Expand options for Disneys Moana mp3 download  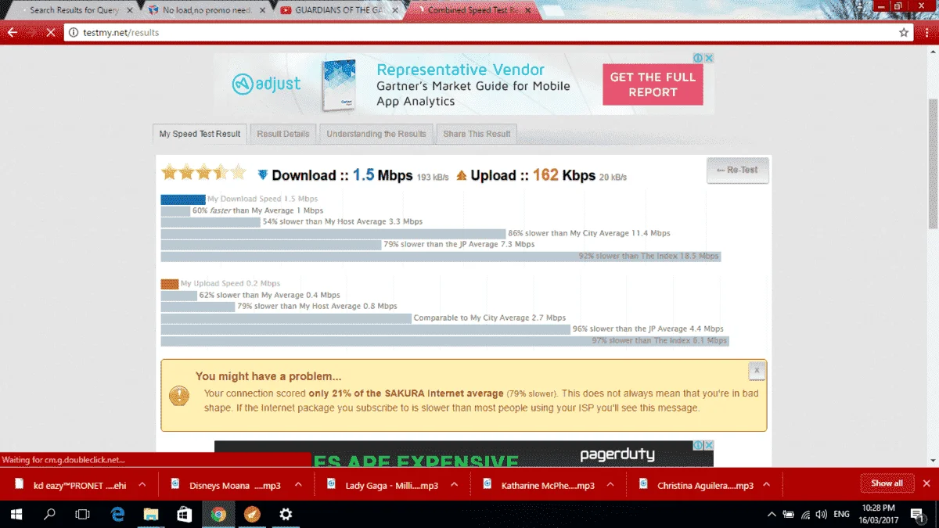pos(298,485)
